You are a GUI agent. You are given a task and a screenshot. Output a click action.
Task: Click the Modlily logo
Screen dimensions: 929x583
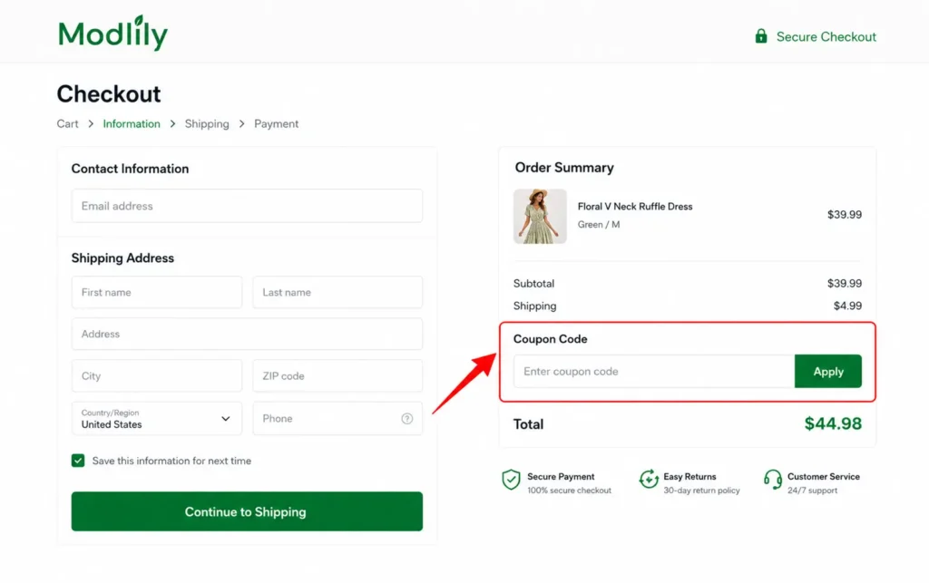click(112, 34)
